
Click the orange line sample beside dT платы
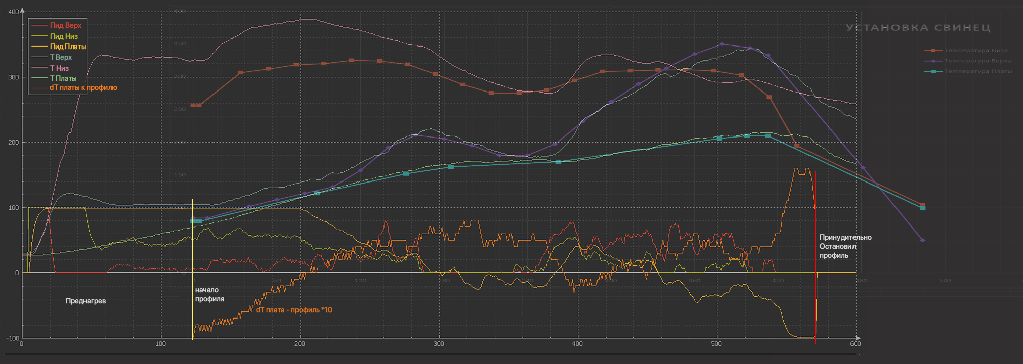coord(39,88)
